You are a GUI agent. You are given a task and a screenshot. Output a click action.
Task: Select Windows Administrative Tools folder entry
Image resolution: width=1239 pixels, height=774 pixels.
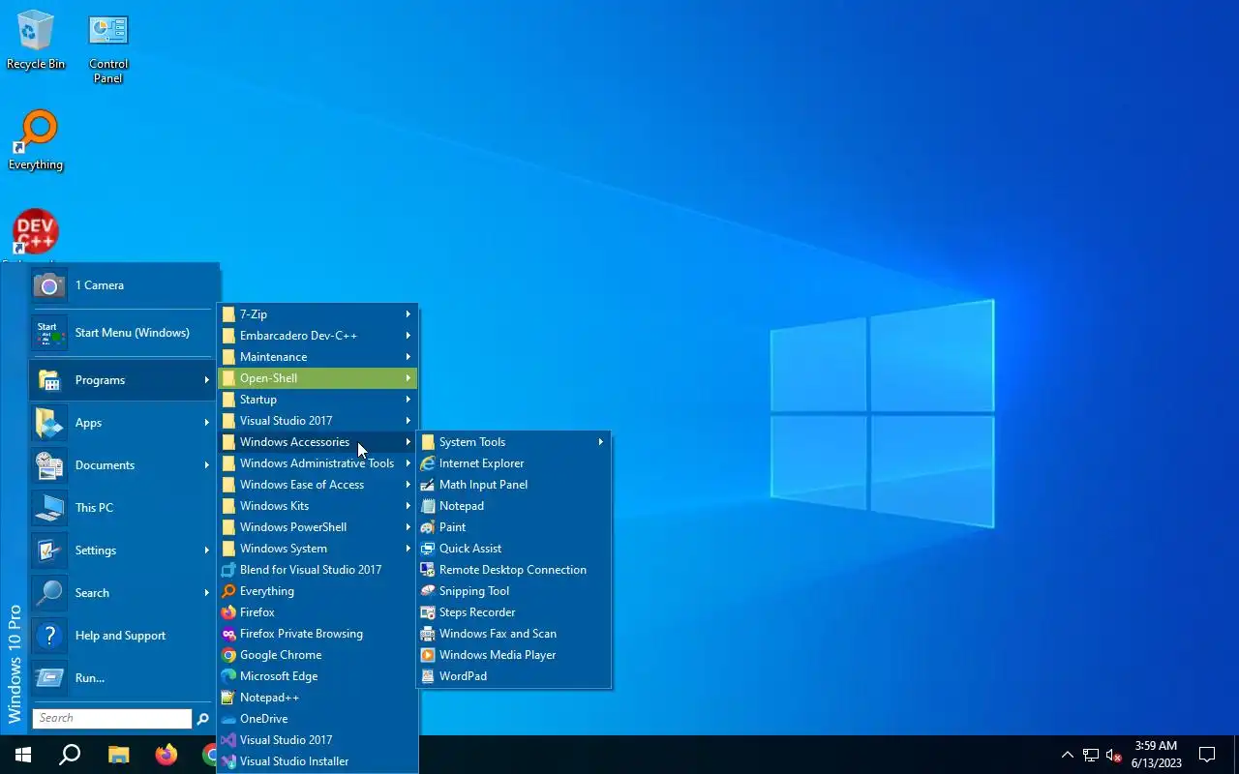click(317, 463)
